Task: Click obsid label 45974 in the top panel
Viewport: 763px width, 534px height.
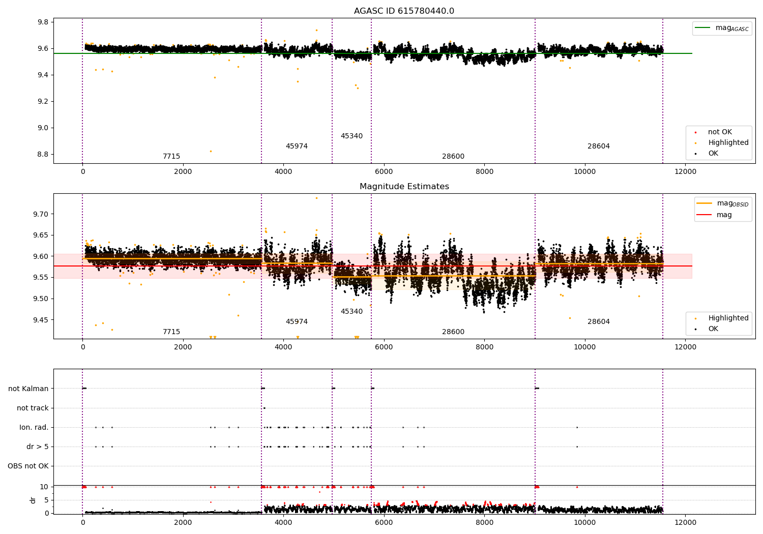Action: (x=297, y=146)
